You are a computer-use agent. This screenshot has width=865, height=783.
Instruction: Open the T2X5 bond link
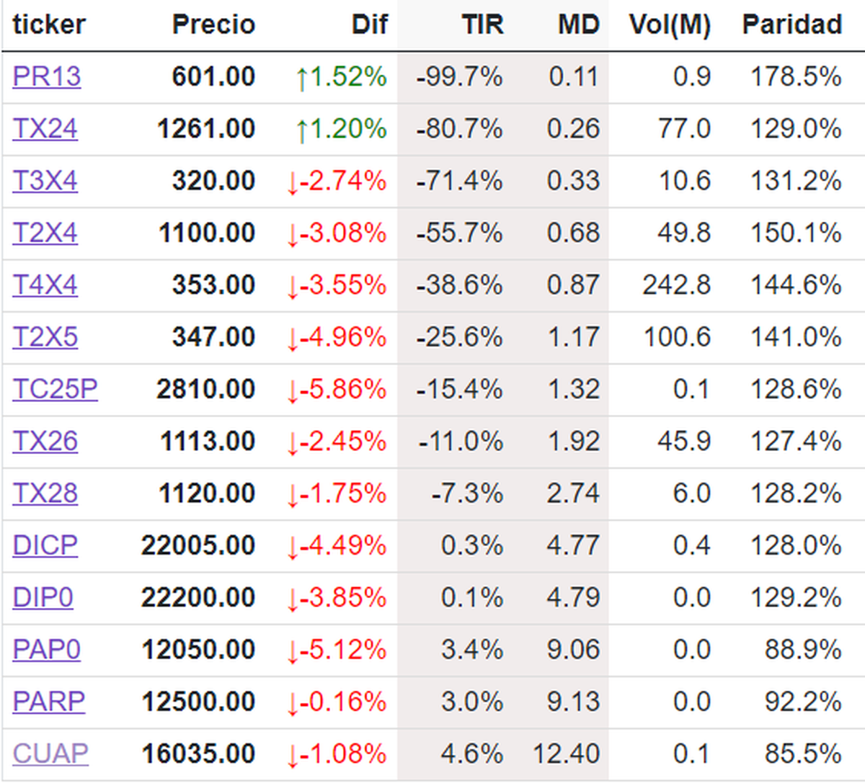click(45, 337)
